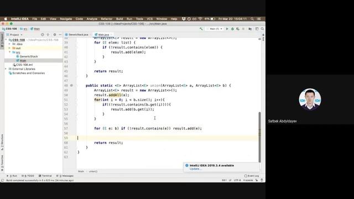This screenshot has width=354, height=199.
Task: Open the line separator LF selector
Action: pos(230,180)
